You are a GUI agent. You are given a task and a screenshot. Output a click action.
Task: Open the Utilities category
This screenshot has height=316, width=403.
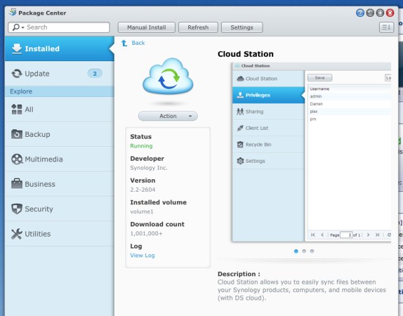pyautogui.click(x=59, y=234)
